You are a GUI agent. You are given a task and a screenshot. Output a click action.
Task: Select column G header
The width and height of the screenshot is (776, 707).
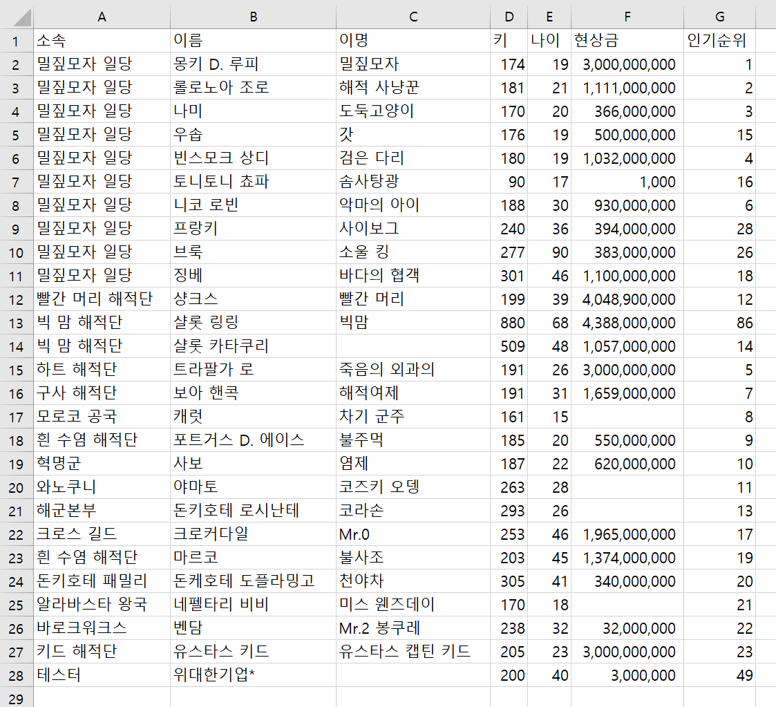[719, 17]
